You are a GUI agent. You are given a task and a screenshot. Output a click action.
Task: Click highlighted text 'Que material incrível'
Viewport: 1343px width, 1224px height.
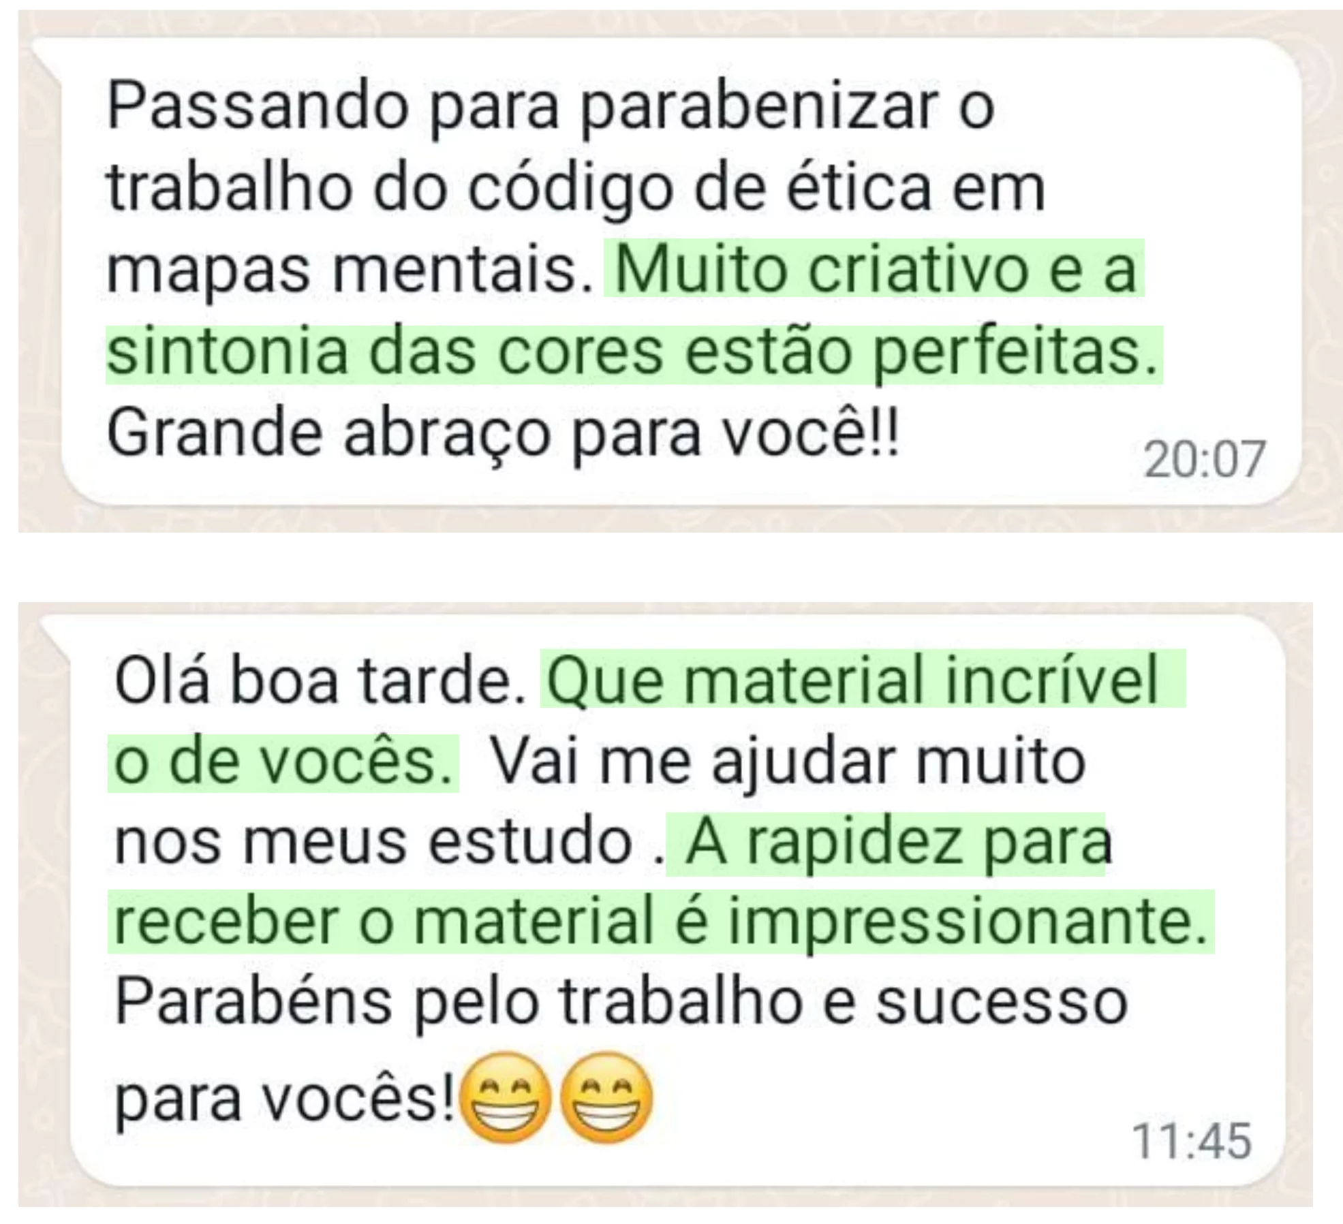[863, 680]
